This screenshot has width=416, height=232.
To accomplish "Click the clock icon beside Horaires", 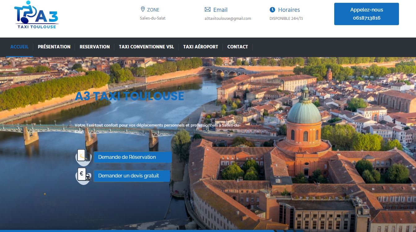I will coord(272,10).
